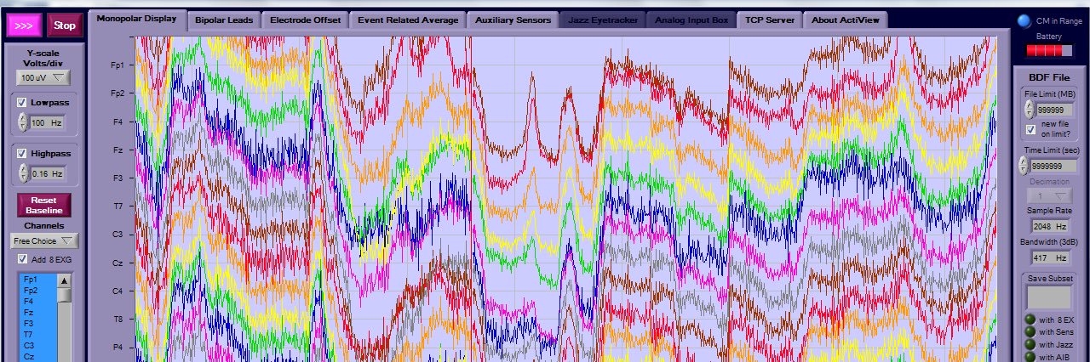Click the C4 trace label

118,291
